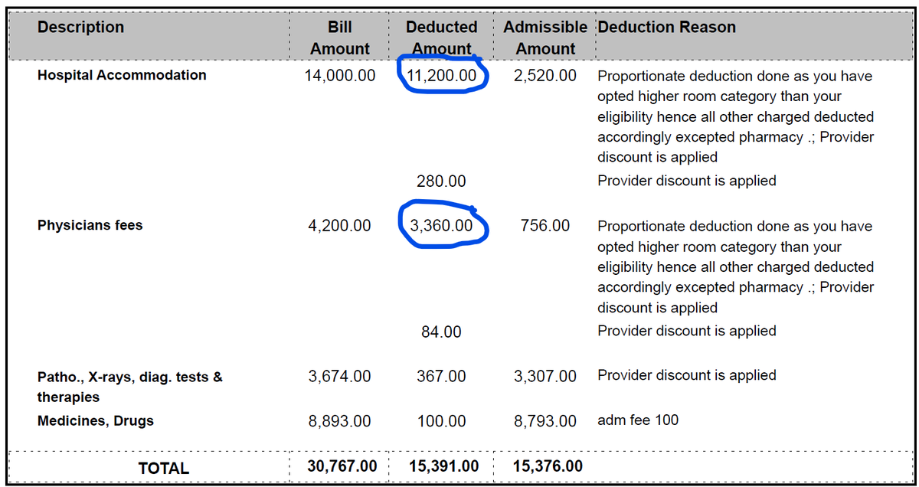Select the Hospital Accommodation row label
919x487 pixels.
(x=122, y=75)
